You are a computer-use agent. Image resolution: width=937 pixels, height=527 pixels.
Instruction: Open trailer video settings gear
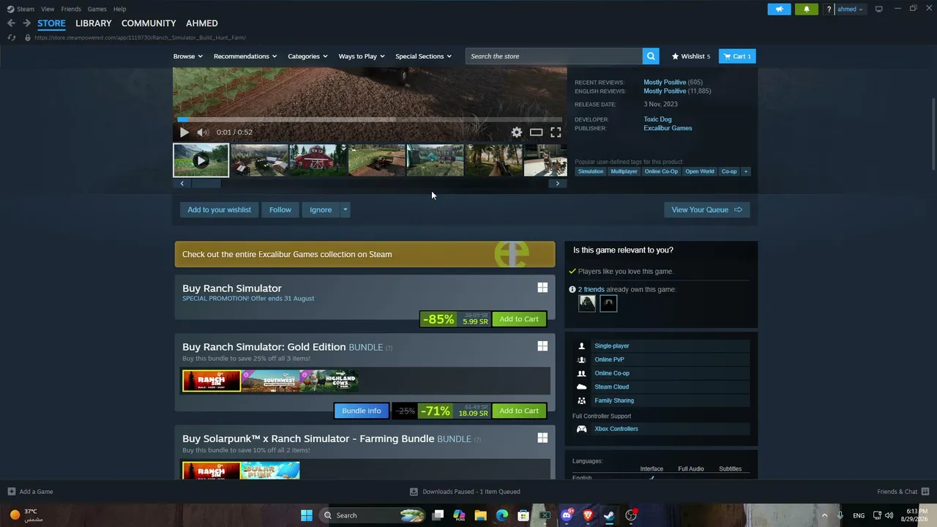(x=517, y=132)
